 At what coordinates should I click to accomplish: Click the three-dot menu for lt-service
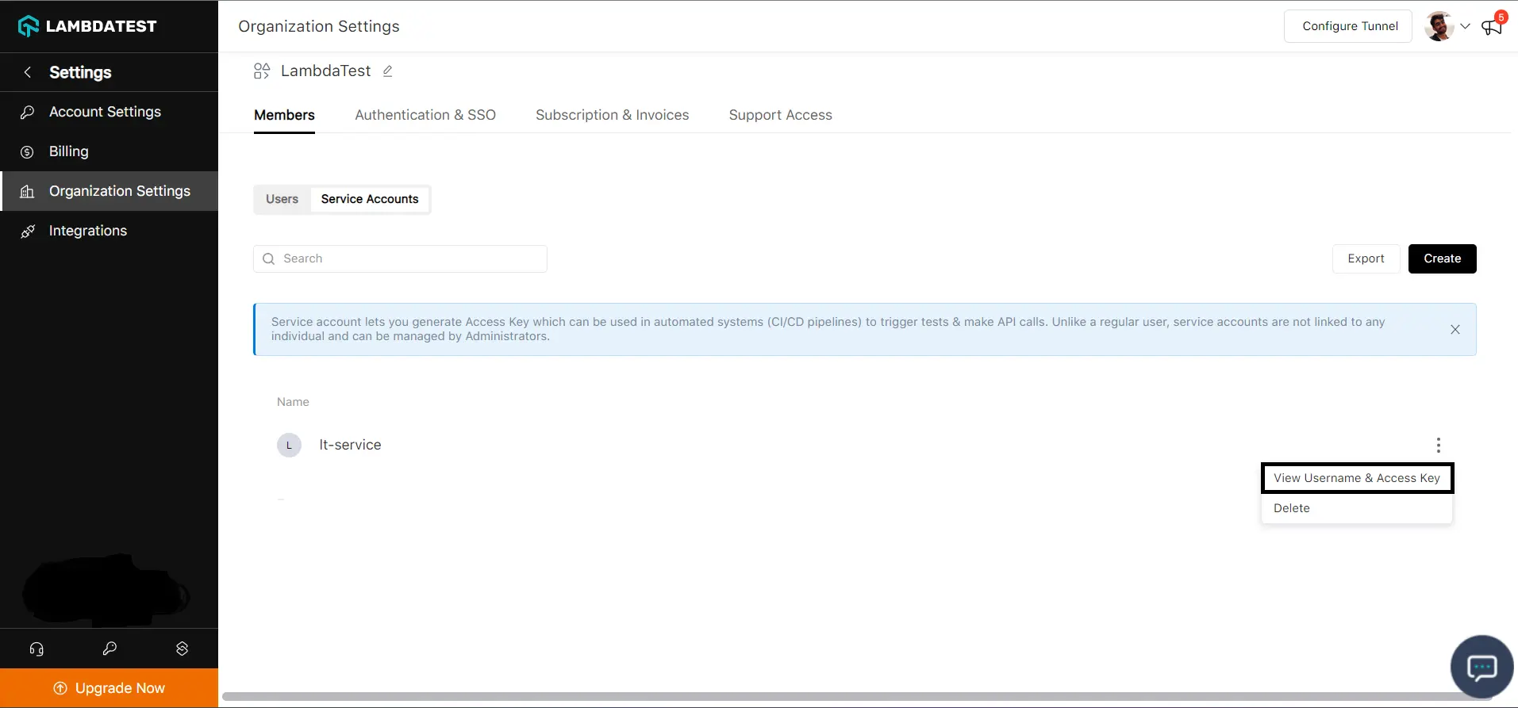[1438, 445]
